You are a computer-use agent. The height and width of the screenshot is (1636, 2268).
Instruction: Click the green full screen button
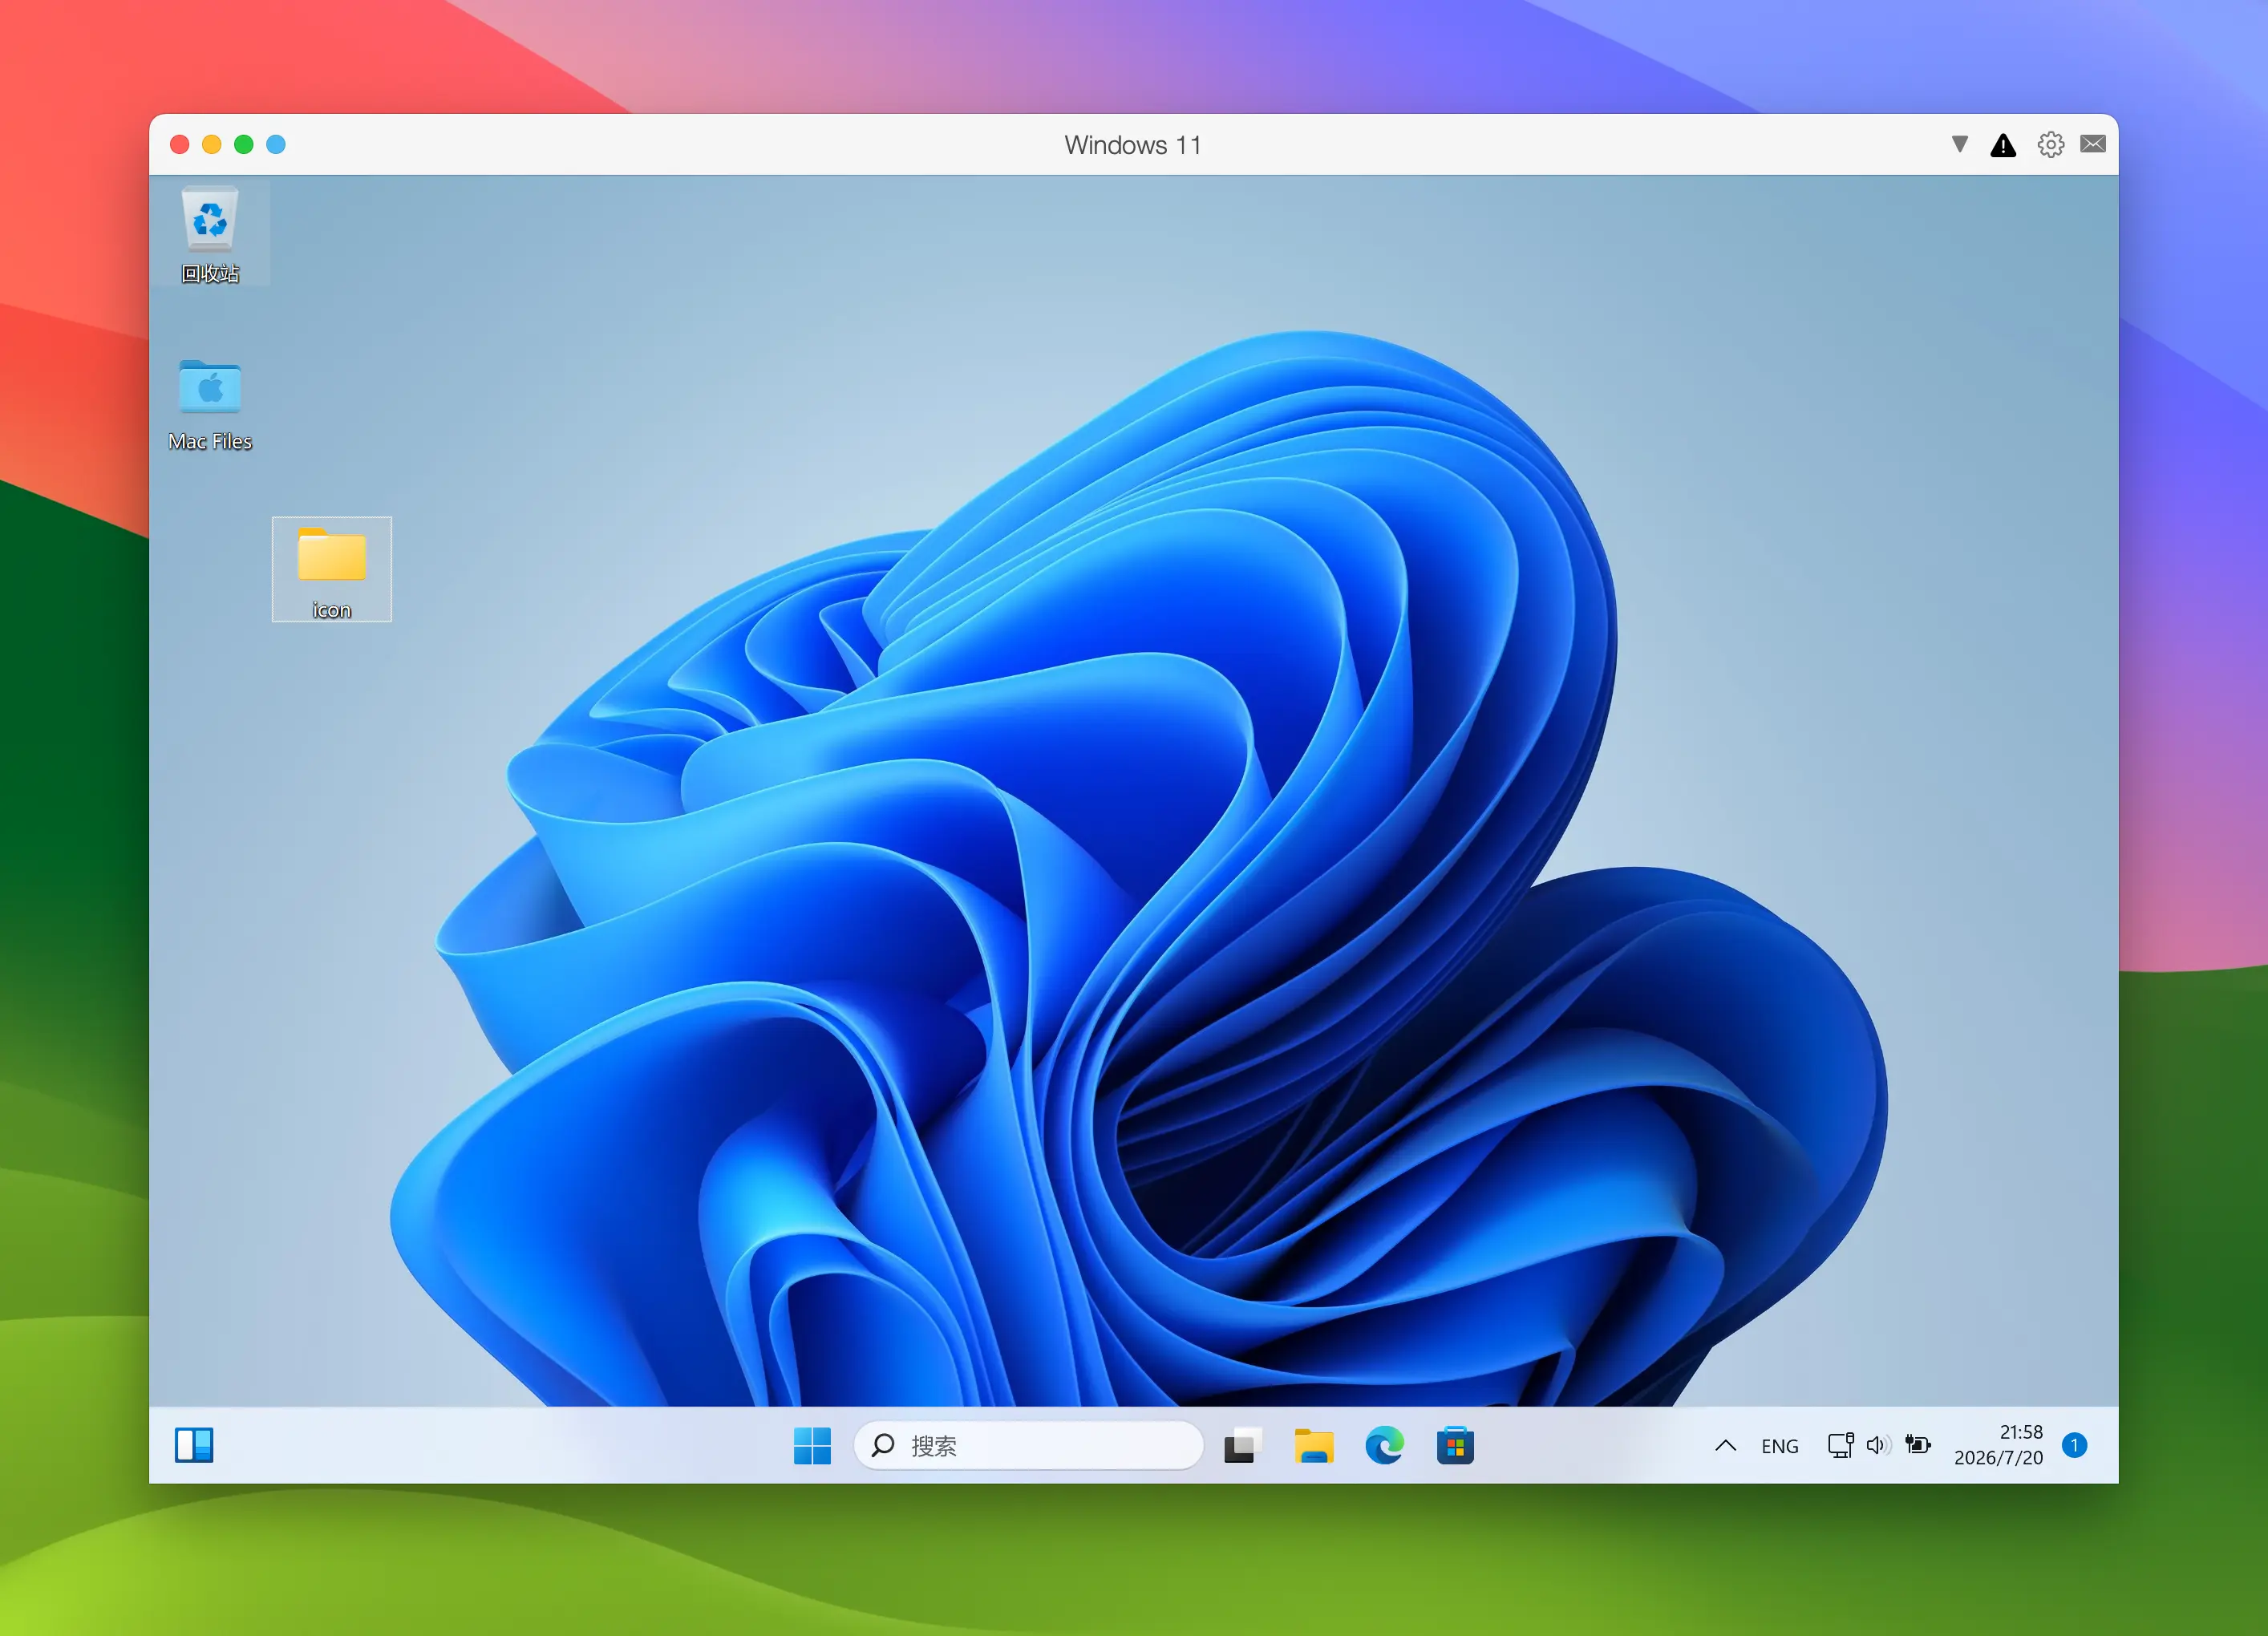pyautogui.click(x=243, y=144)
